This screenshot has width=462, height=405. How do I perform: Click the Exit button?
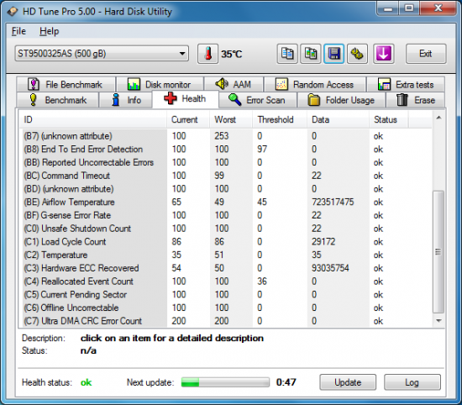[426, 54]
